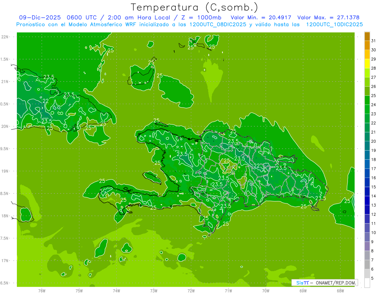
Task: Click the latitude axis label "20N"
Action: pos(5,126)
